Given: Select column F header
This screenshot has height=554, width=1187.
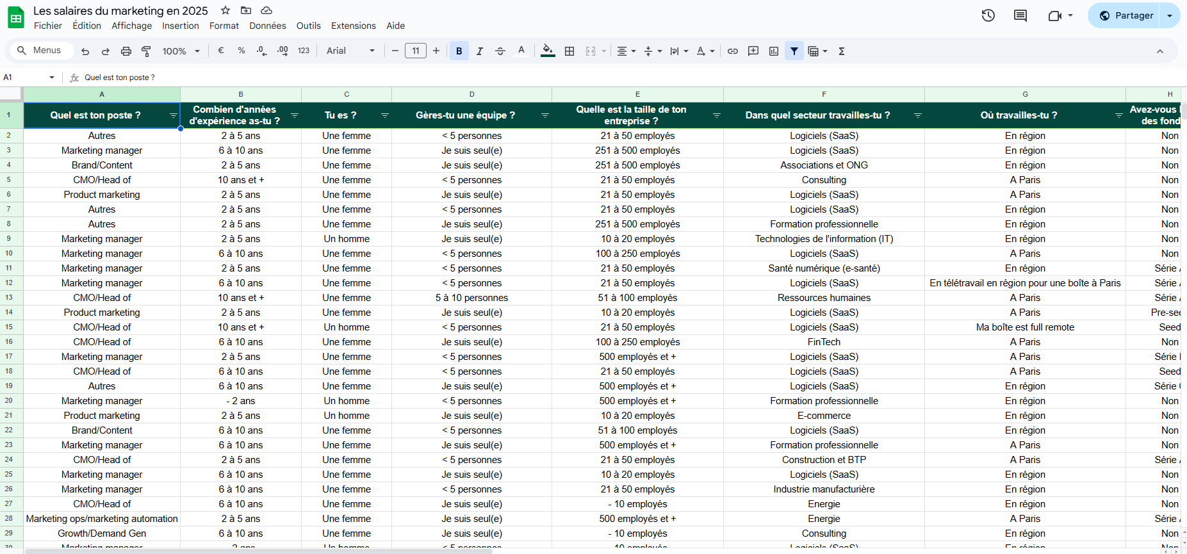Looking at the screenshot, I should (824, 94).
